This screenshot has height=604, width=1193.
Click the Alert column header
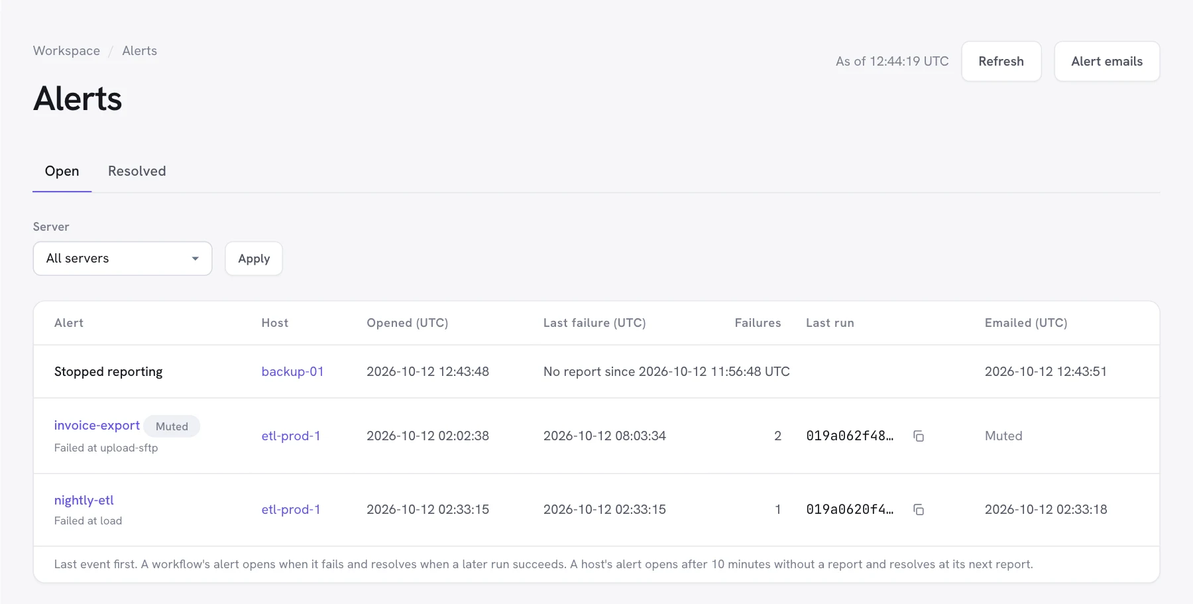69,323
